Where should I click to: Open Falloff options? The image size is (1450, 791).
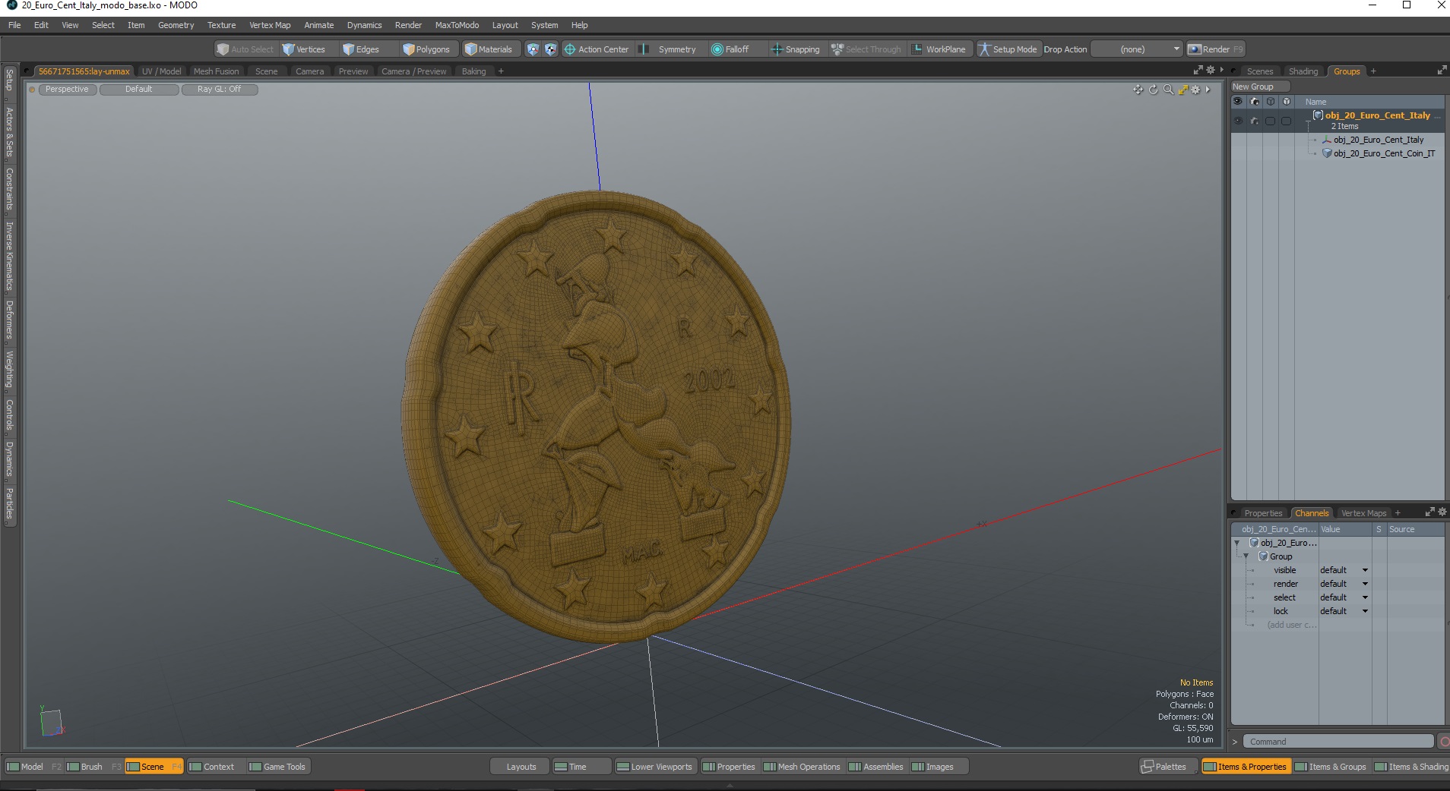[x=730, y=49]
